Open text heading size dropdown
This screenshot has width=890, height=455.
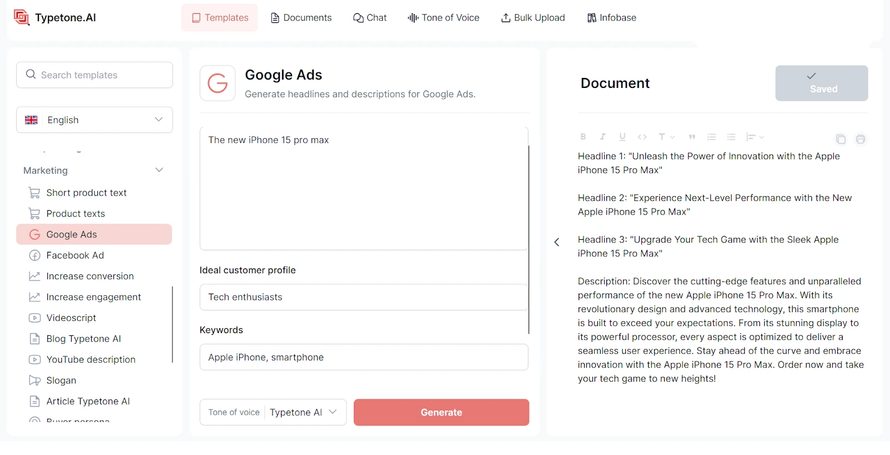click(x=666, y=137)
